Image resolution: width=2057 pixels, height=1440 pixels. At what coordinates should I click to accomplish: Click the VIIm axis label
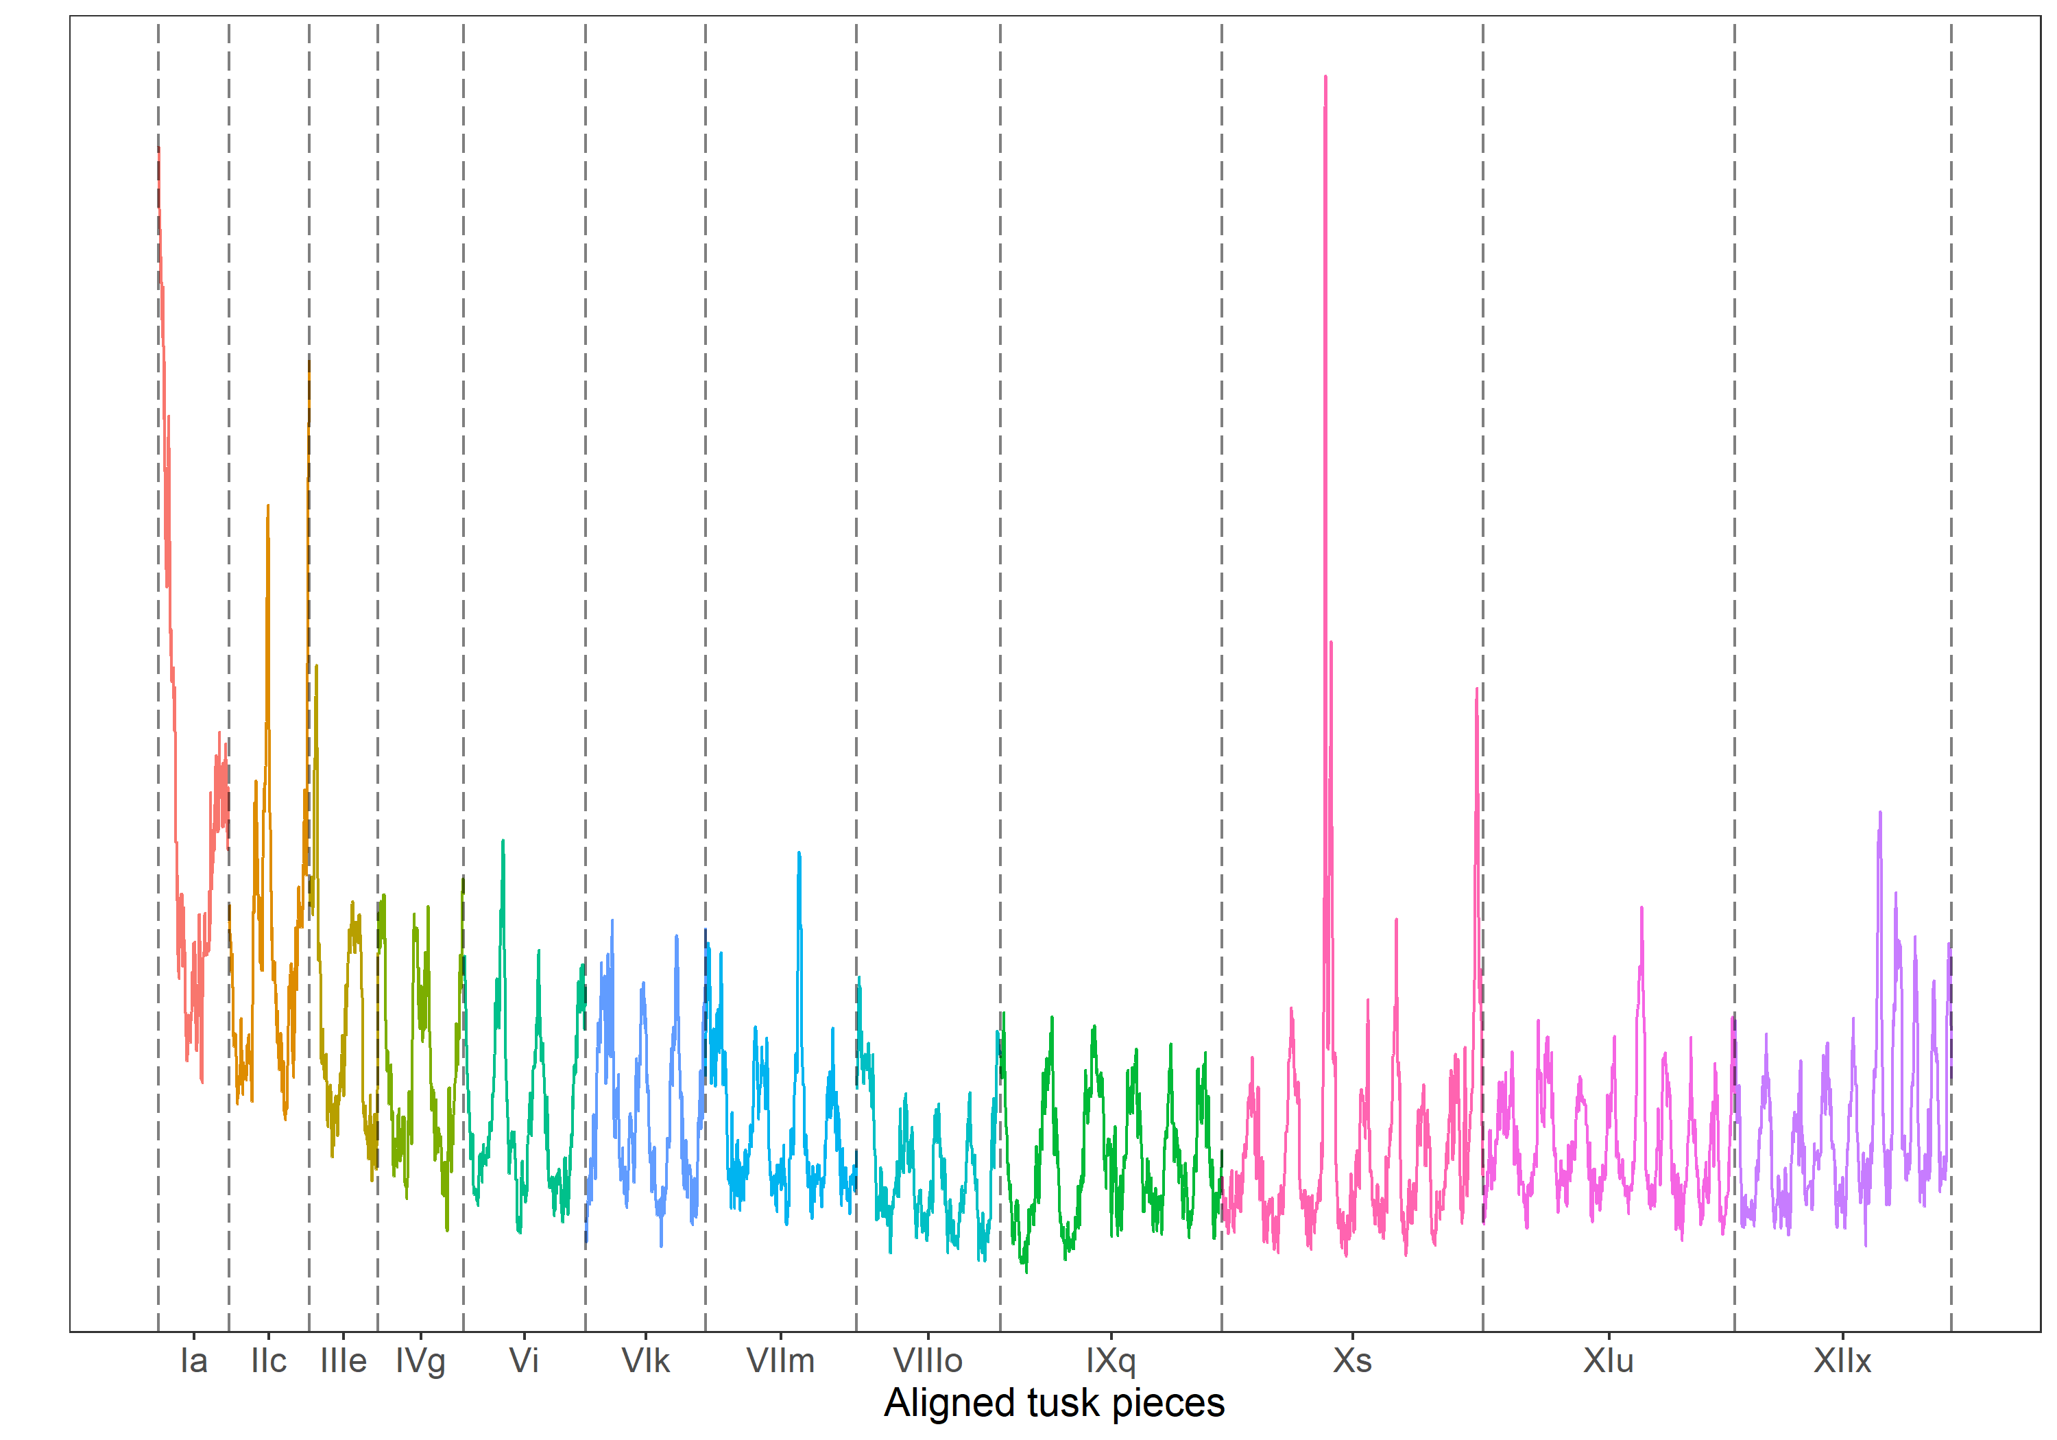[780, 1361]
